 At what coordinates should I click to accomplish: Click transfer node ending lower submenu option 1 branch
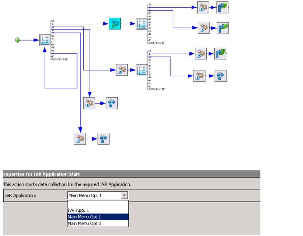(x=220, y=54)
